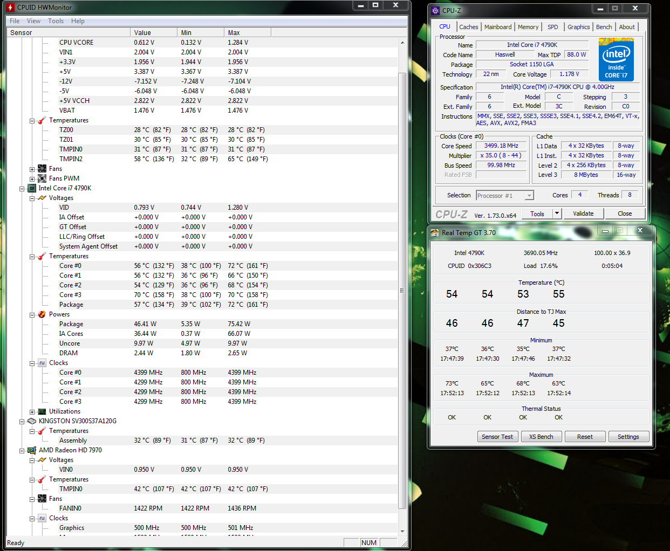Click the CPU-Z Tools button

pos(537,213)
